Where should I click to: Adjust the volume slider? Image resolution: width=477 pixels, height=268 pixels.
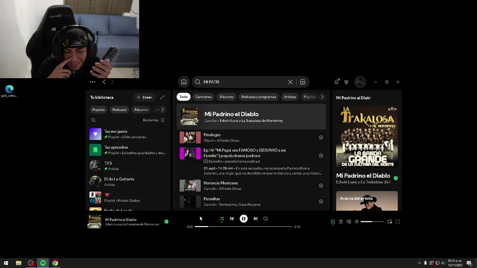[372, 221]
